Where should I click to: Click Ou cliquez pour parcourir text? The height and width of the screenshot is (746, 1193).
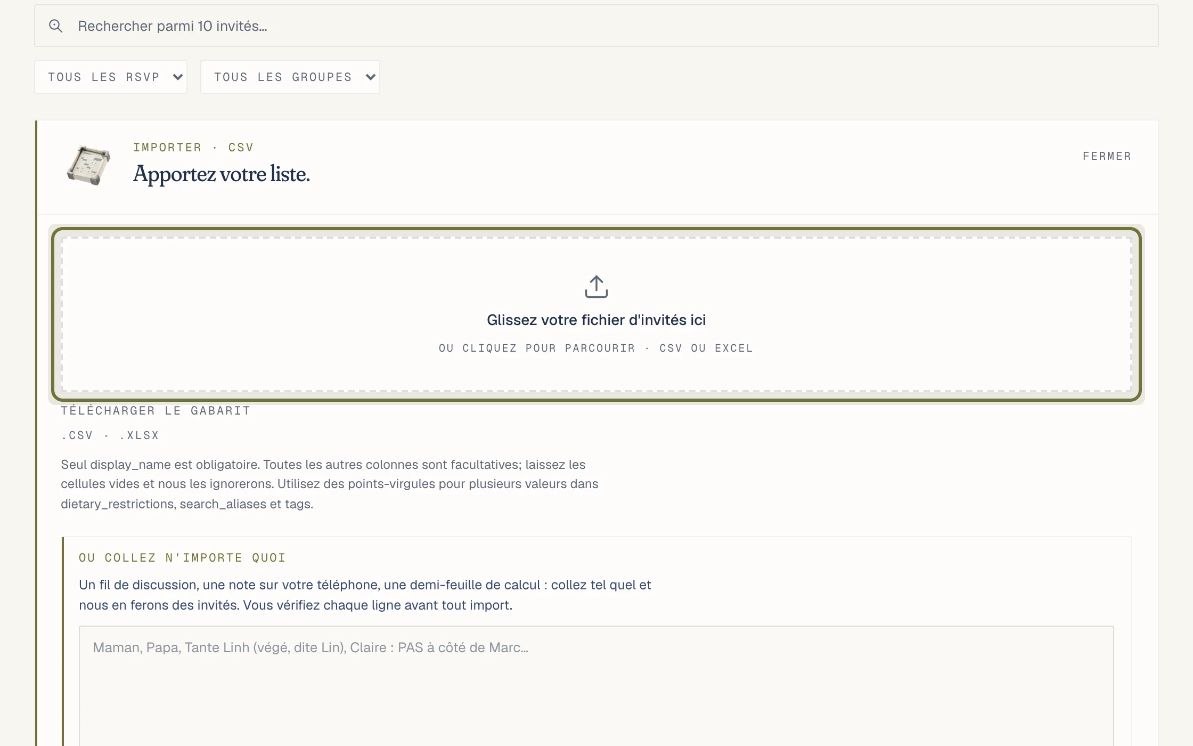coord(537,348)
